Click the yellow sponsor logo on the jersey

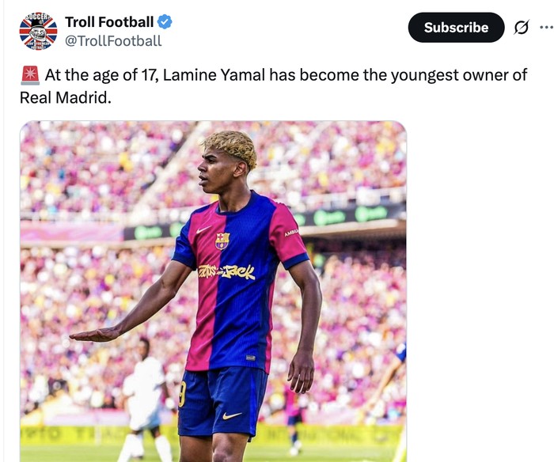[x=226, y=271]
